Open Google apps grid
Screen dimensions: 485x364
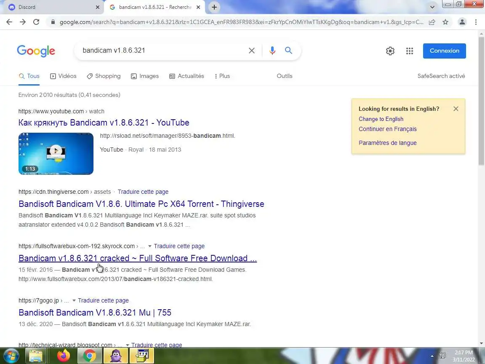click(x=410, y=51)
